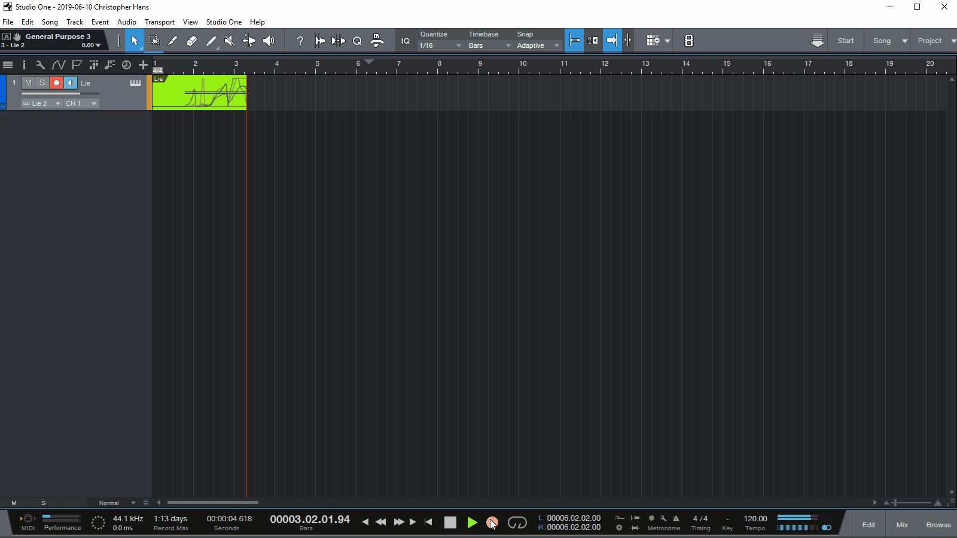
Task: Open the File menu
Action: coord(8,22)
